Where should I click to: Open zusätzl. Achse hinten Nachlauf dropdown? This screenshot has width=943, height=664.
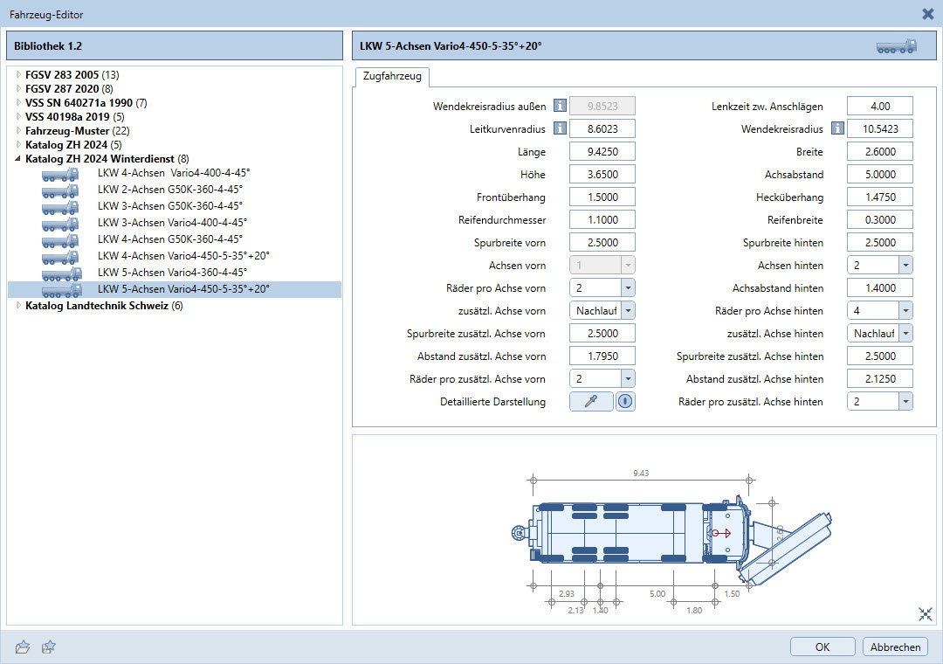(904, 333)
